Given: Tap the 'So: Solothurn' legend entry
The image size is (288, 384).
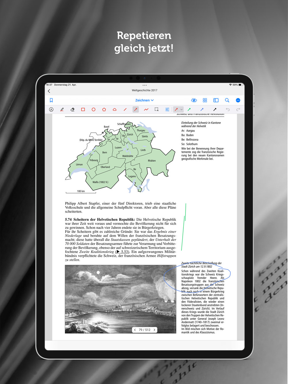Looking at the screenshot, I should click(190, 144).
